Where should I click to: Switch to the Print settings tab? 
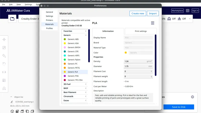pos(141,31)
